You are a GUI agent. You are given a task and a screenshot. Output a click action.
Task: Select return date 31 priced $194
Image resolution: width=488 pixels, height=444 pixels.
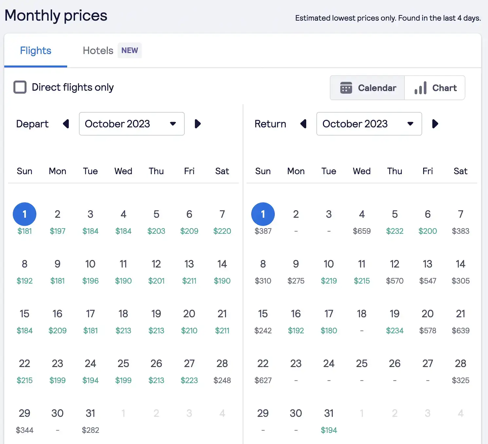[x=329, y=421]
